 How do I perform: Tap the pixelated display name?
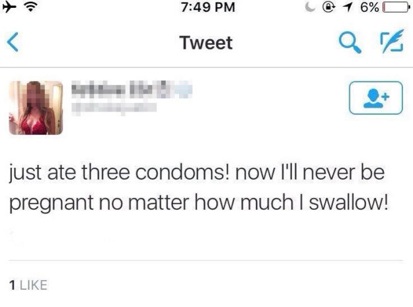(x=131, y=89)
